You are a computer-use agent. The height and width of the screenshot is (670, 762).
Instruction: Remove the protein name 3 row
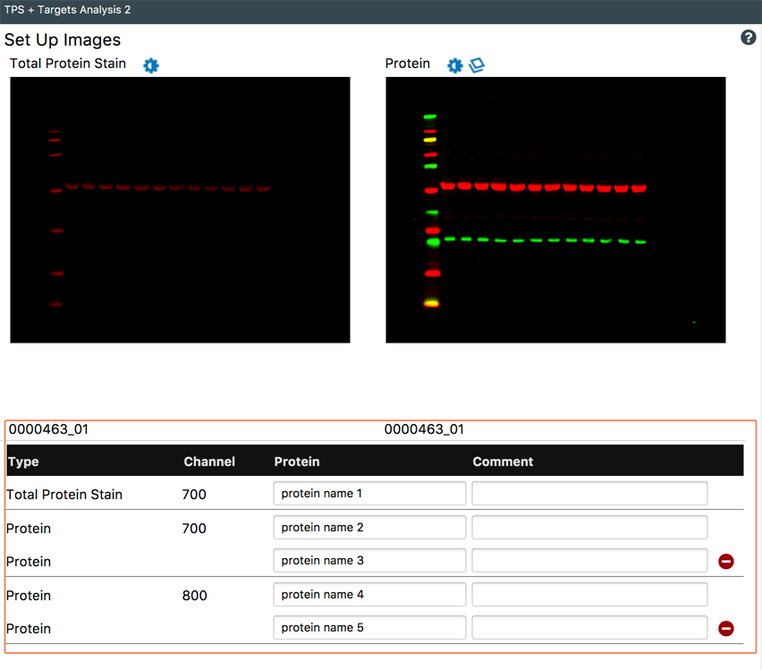click(x=726, y=562)
